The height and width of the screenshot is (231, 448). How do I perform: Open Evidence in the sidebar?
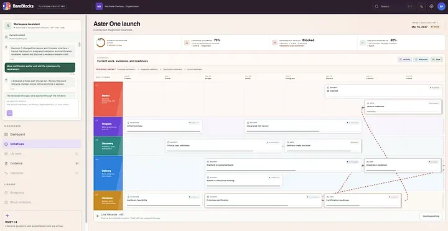[x=42, y=163]
